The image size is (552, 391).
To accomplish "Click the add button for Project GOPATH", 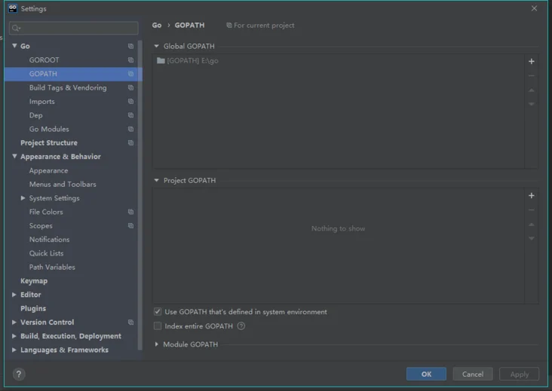I will point(531,196).
